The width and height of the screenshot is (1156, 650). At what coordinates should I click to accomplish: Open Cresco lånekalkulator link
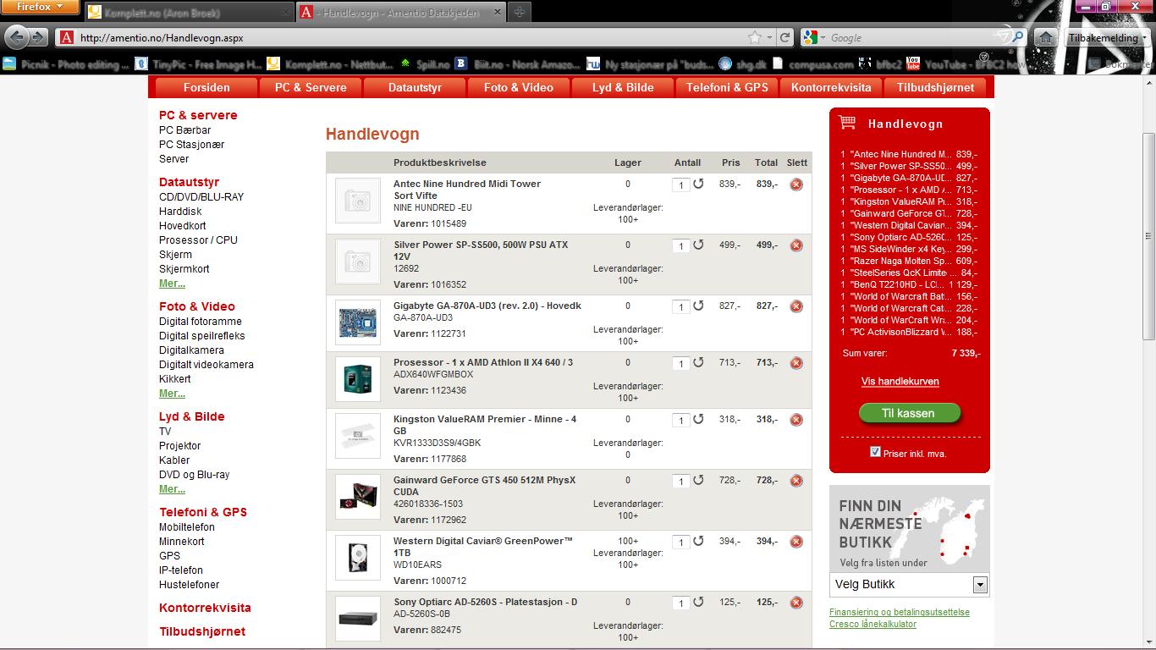(x=873, y=624)
